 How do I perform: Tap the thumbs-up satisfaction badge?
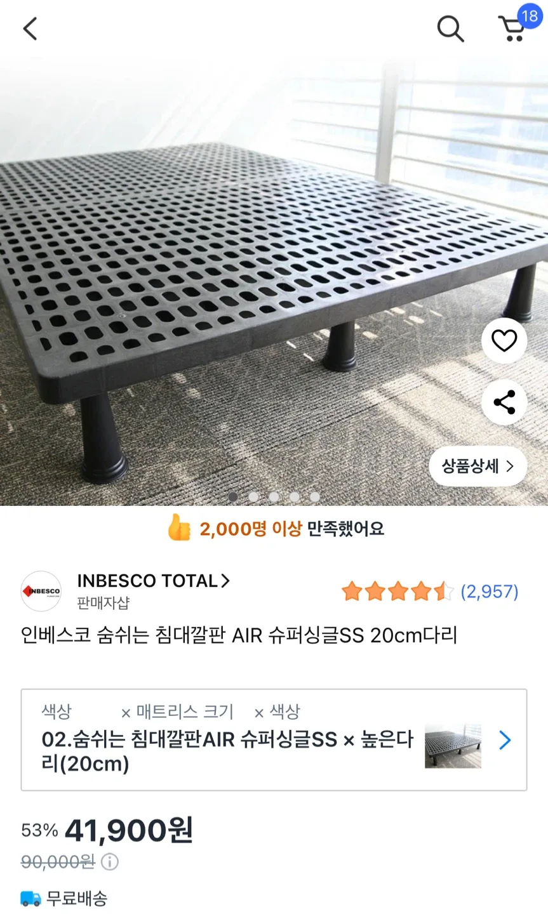coord(179,527)
